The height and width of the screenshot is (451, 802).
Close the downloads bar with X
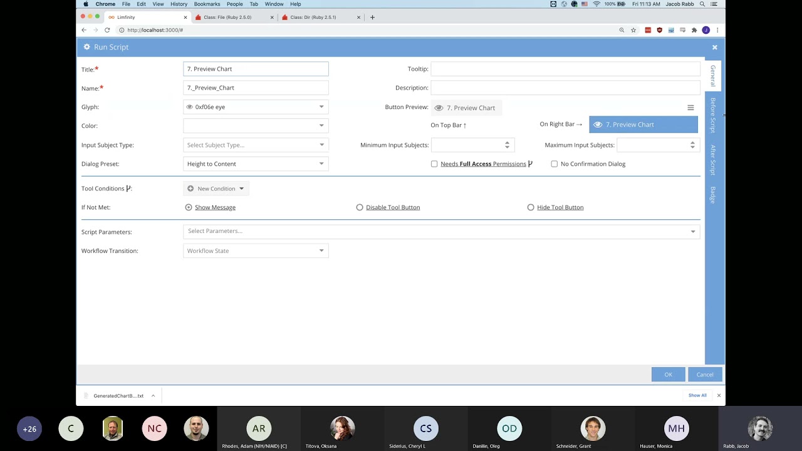pos(719,395)
